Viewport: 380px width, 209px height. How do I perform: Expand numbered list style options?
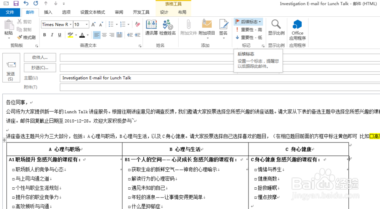(x=128, y=24)
